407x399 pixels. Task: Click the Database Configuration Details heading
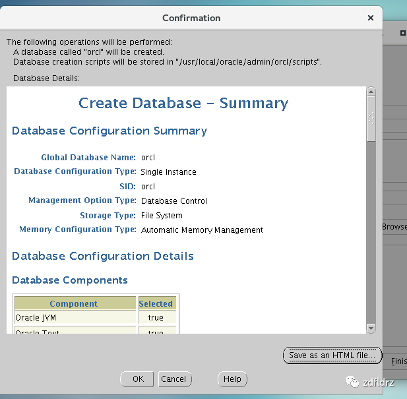[103, 256]
